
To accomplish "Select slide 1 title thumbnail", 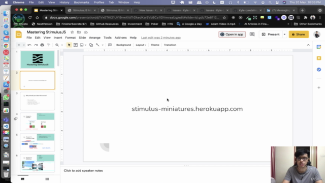I will click(38, 59).
